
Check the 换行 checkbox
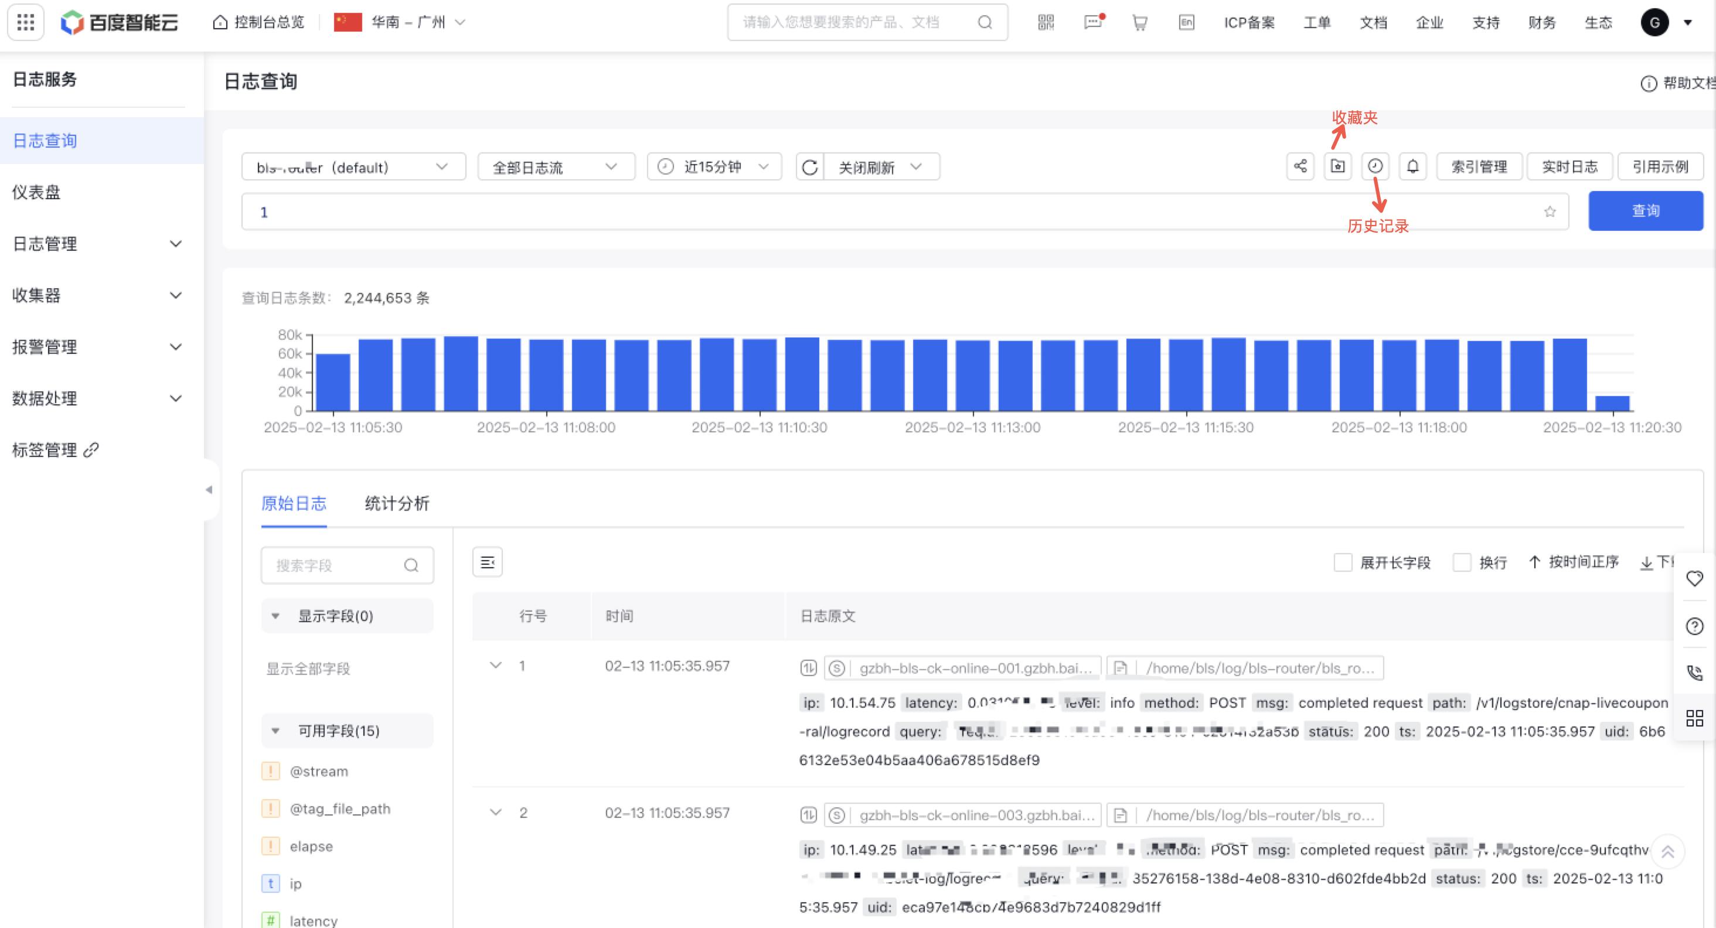1462,562
